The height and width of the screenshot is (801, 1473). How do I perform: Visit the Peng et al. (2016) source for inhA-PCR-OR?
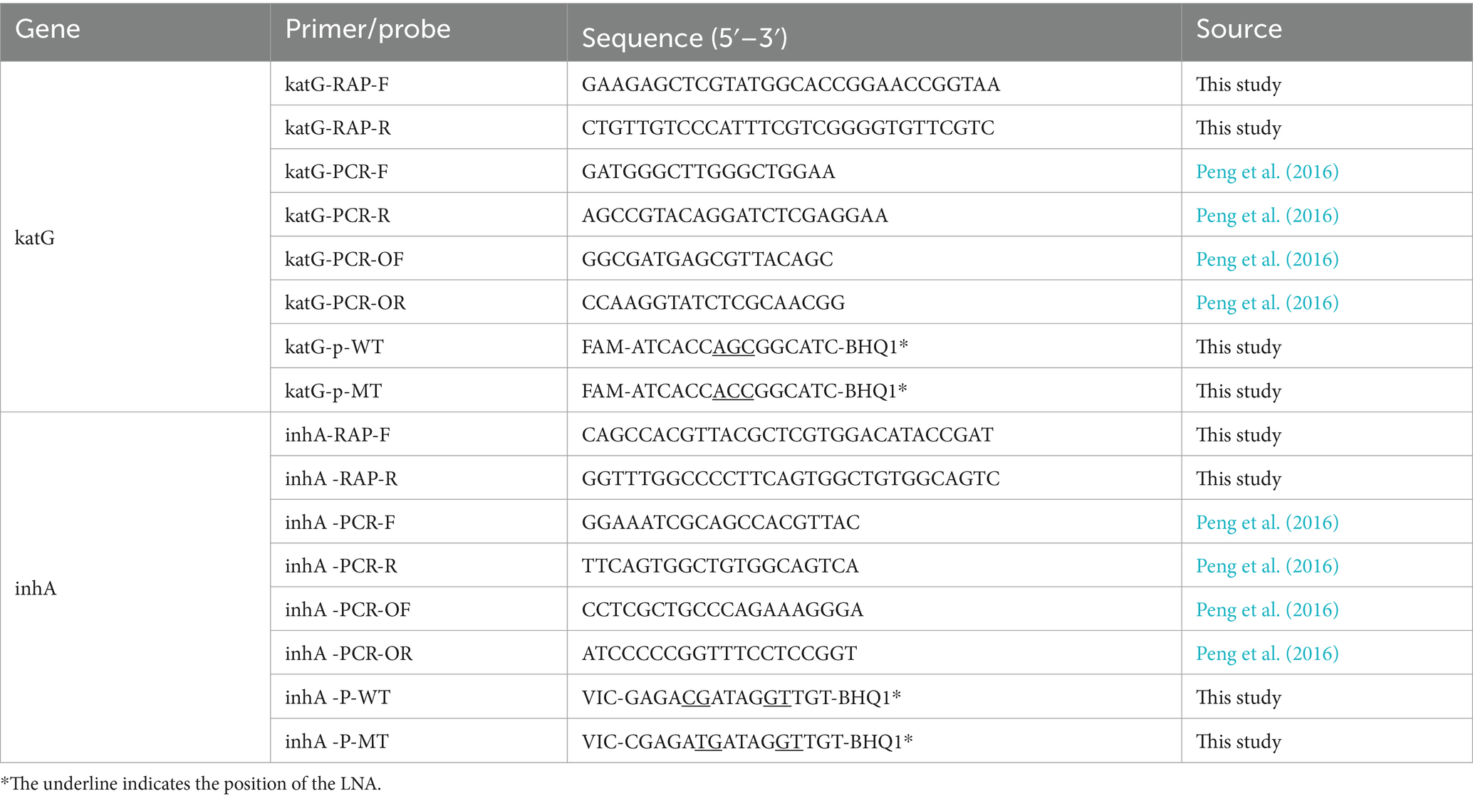1267,654
